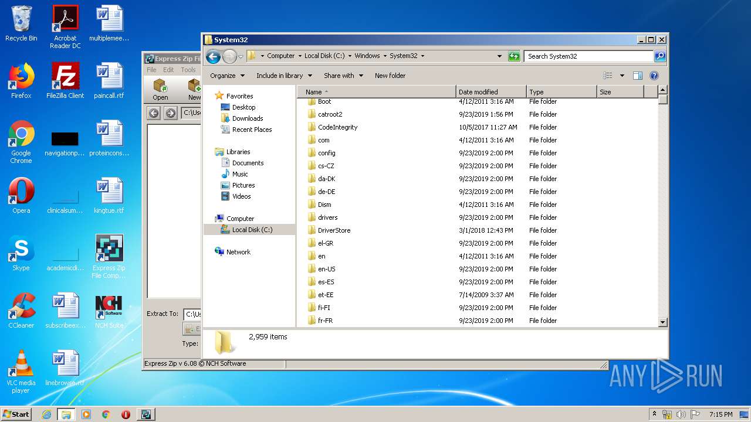This screenshot has height=422, width=751.
Task: Sort by the Name column header
Action: click(377, 92)
